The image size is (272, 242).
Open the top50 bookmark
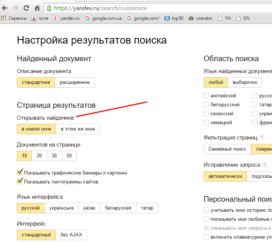point(174,18)
